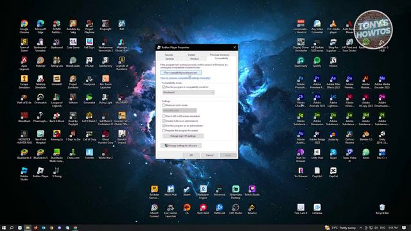
Task: Select the Skype desktop icon
Action: [333, 155]
